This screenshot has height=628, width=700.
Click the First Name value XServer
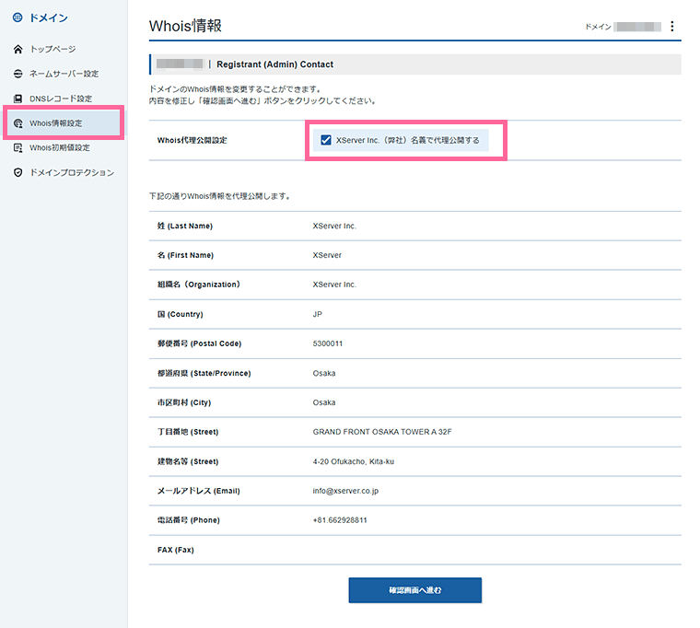coord(327,255)
